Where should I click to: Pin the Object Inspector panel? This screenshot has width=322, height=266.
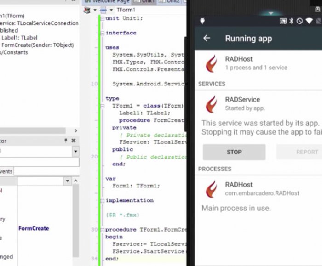coord(66,141)
